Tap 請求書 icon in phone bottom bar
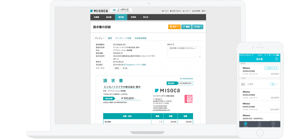306x139 pixels. tap(246, 124)
